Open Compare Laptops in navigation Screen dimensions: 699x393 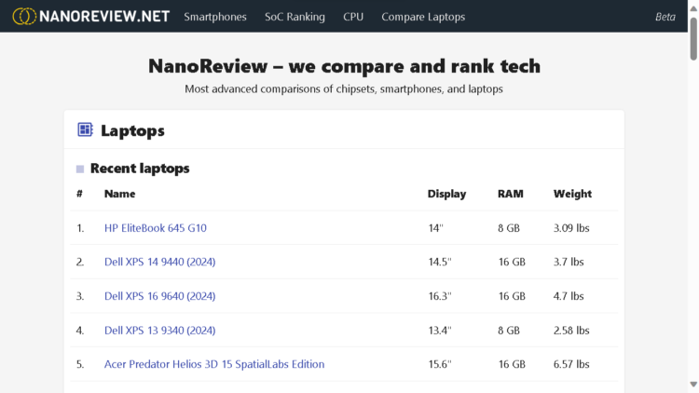point(423,17)
